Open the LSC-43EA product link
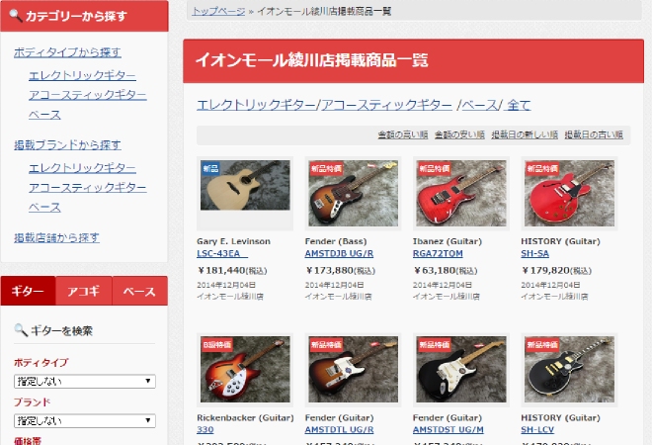Viewport: 652px width, 445px height. (221, 253)
